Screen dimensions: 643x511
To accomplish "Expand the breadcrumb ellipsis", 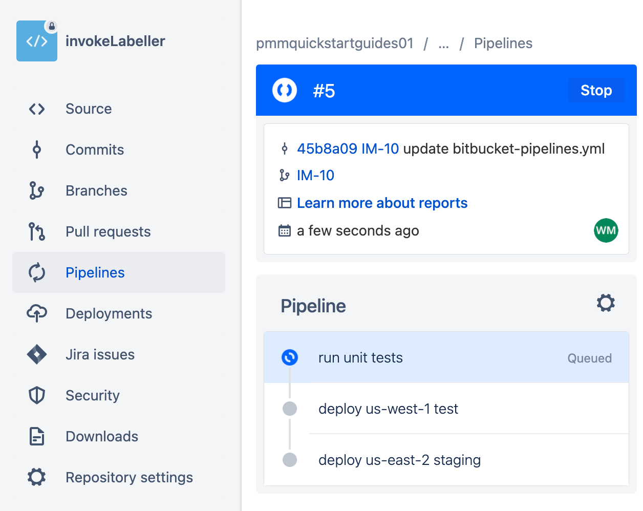I will tap(443, 44).
